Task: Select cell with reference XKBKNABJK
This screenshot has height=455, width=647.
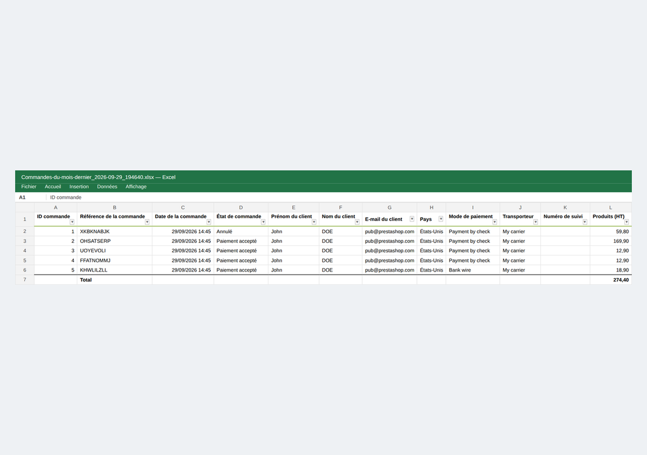Action: click(114, 231)
